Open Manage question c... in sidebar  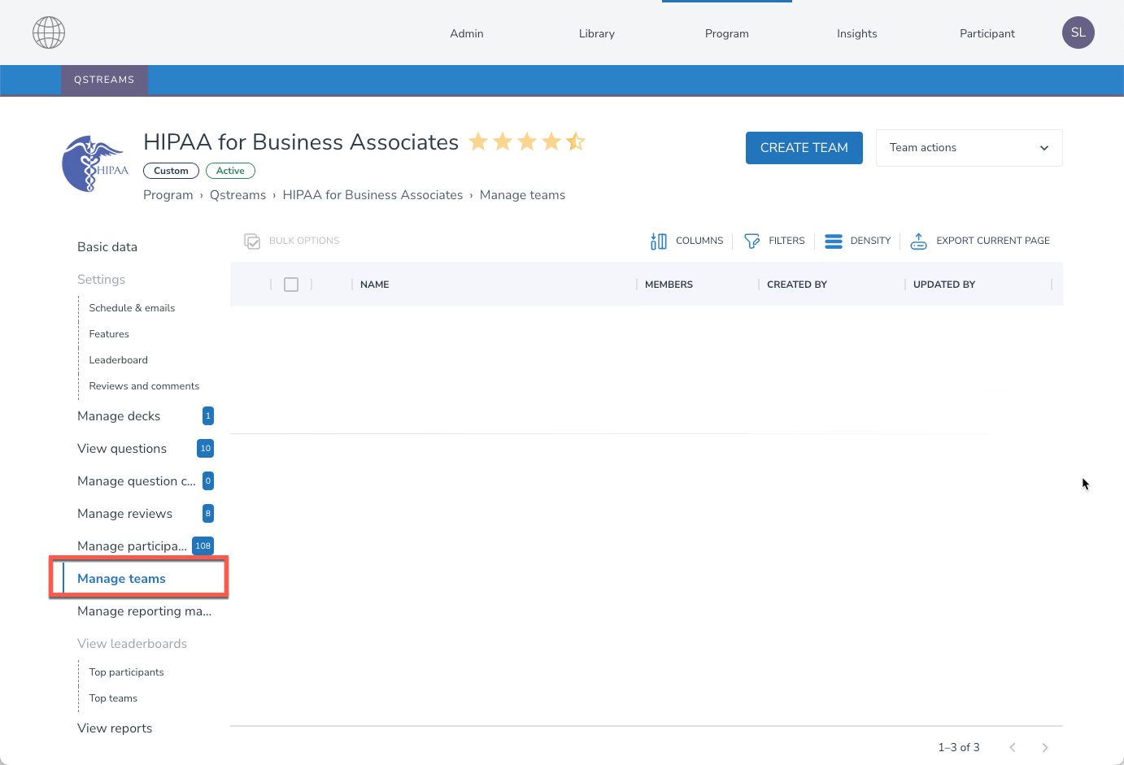tap(137, 481)
